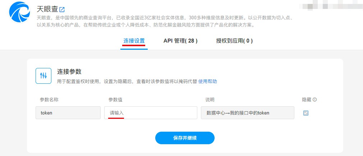The height and width of the screenshot is (156, 363).
Task: Click the 天眼查 title text
Action: tap(47, 9)
